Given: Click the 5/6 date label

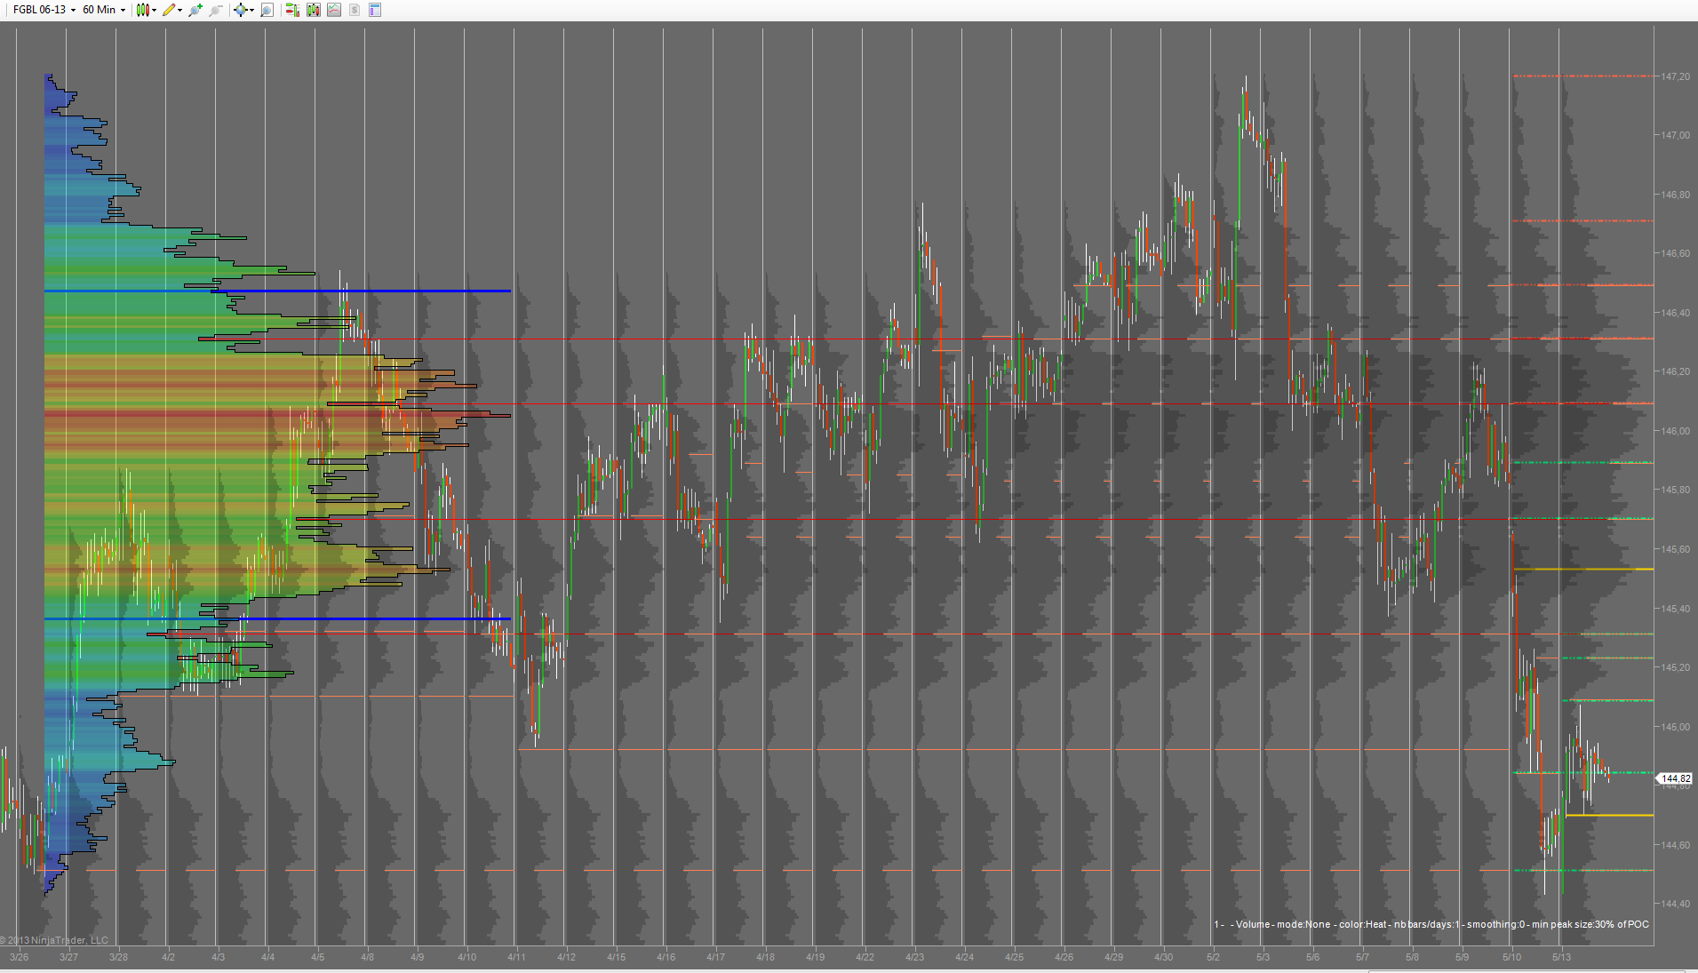Looking at the screenshot, I should (x=1313, y=957).
